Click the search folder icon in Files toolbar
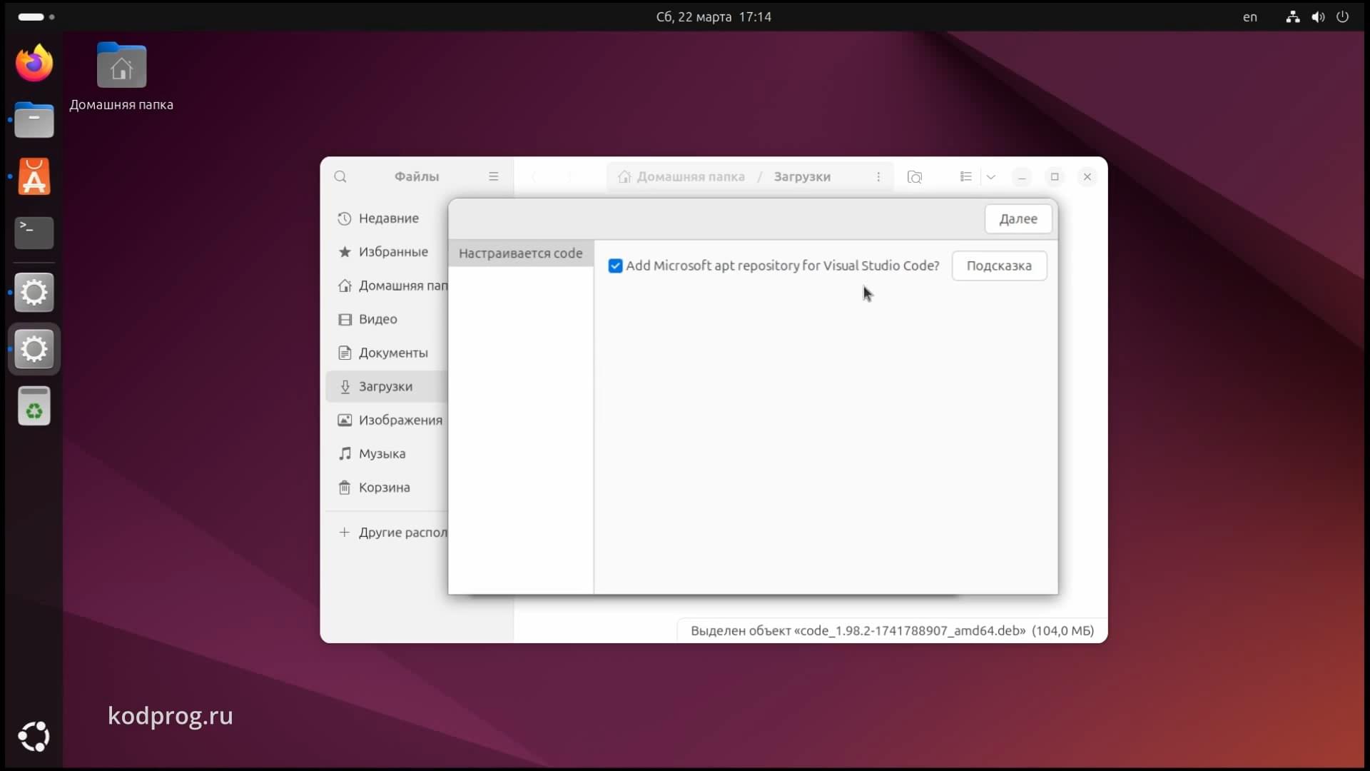Viewport: 1370px width, 771px height. pos(915,176)
